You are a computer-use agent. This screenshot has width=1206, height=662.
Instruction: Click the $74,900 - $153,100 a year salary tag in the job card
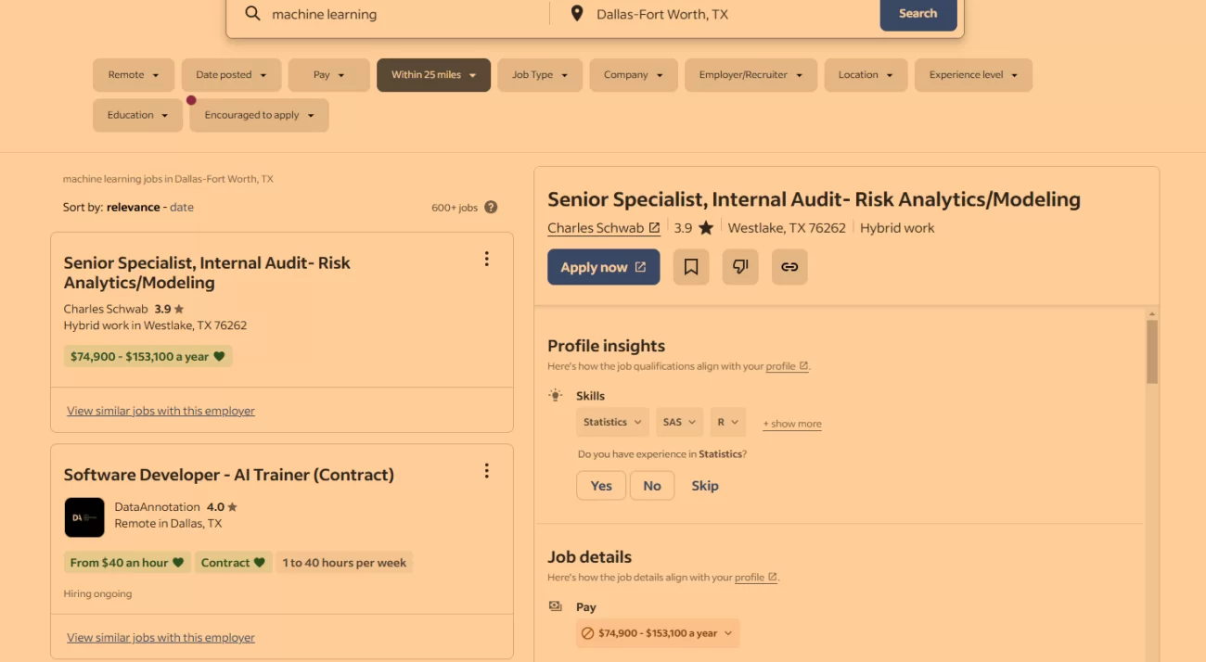point(148,356)
